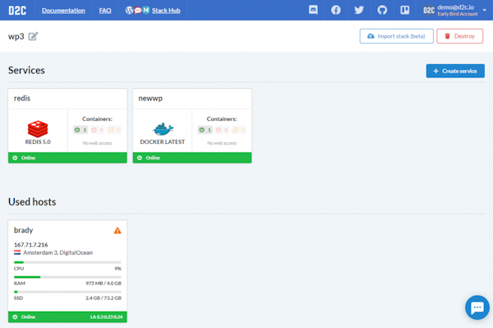Viewport: 493px width, 328px height.
Task: Click the Redis 5.0 logo icon
Action: tap(38, 128)
